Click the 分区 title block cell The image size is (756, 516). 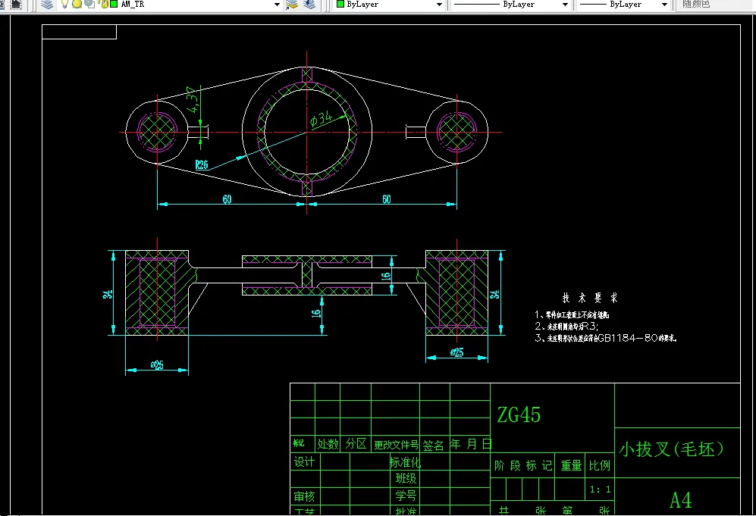click(356, 444)
